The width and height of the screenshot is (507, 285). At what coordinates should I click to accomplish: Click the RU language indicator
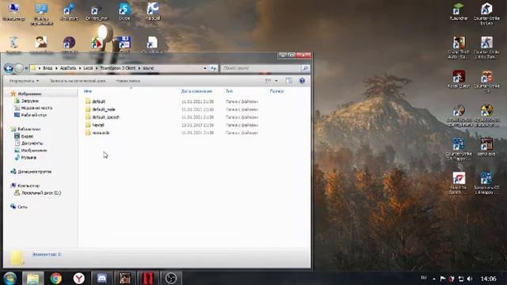pos(424,278)
